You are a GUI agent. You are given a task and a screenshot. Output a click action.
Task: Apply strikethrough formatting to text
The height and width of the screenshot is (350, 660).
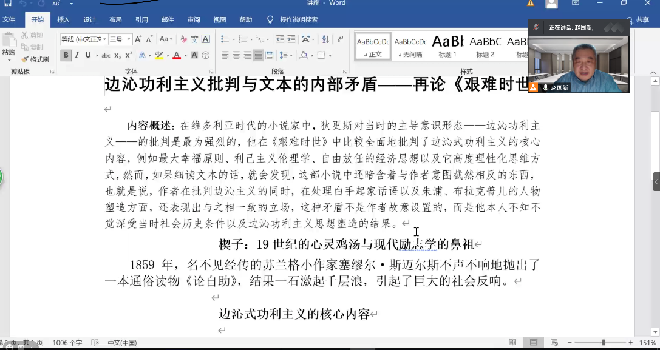click(x=106, y=55)
